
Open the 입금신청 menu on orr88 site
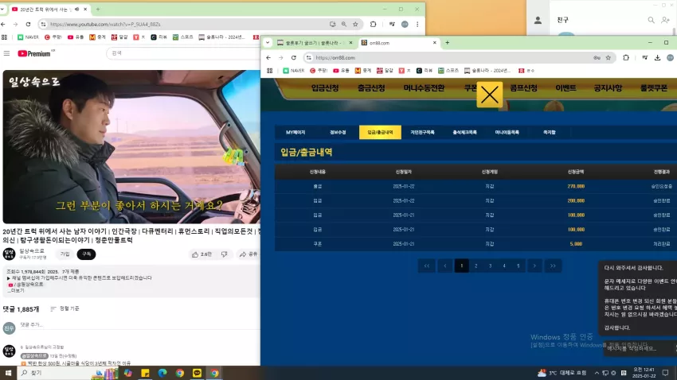click(325, 88)
